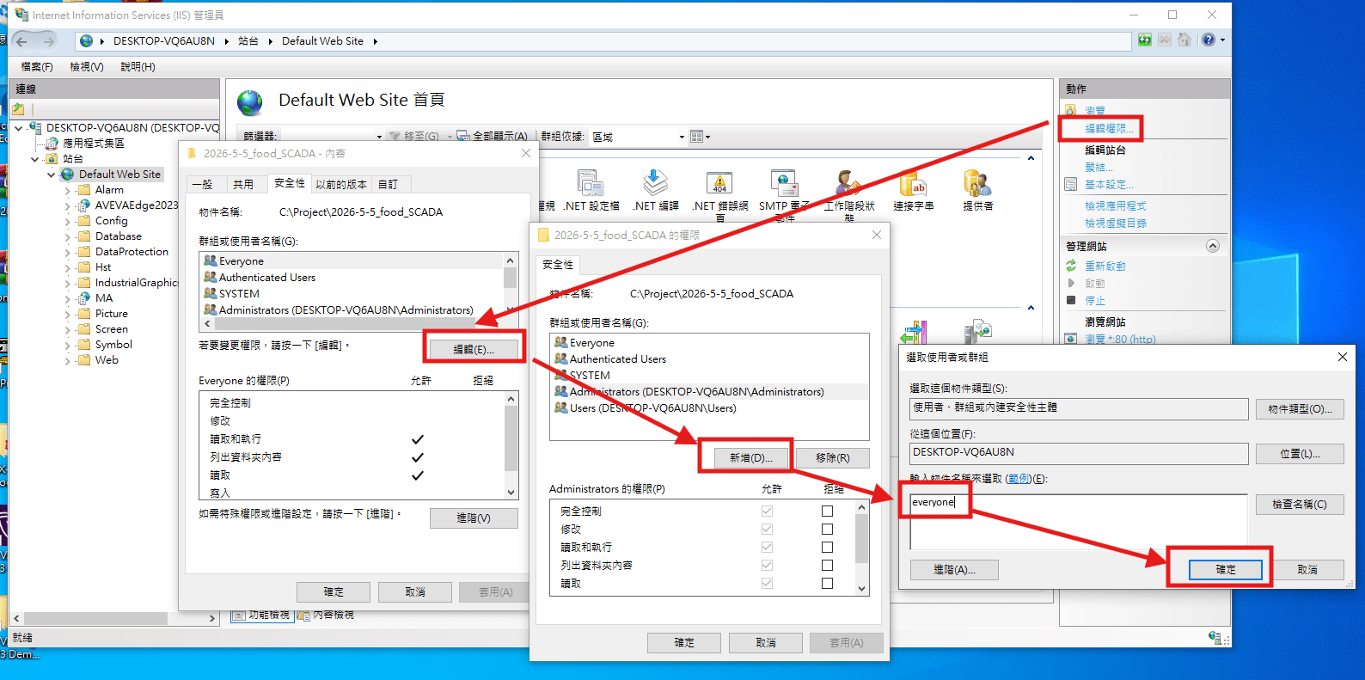
Task: Click the view mode icon beside 群組依據
Action: [x=697, y=136]
